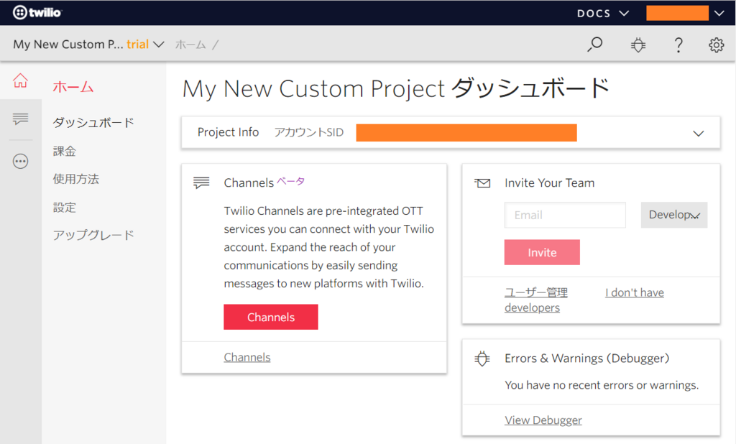This screenshot has height=444, width=736.
Task: Open the 設定 settings menu item
Action: coord(64,208)
